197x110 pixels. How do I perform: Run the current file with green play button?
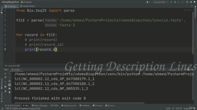click(171, 2)
